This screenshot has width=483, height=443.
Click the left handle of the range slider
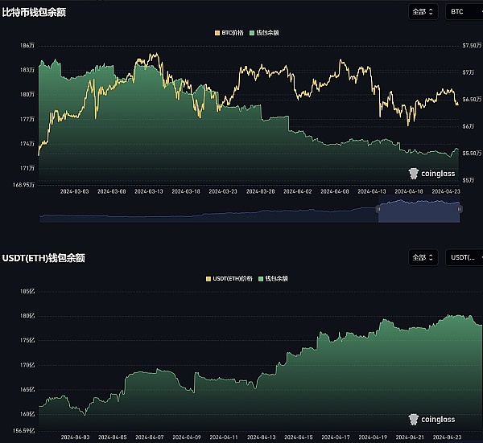pyautogui.click(x=378, y=209)
